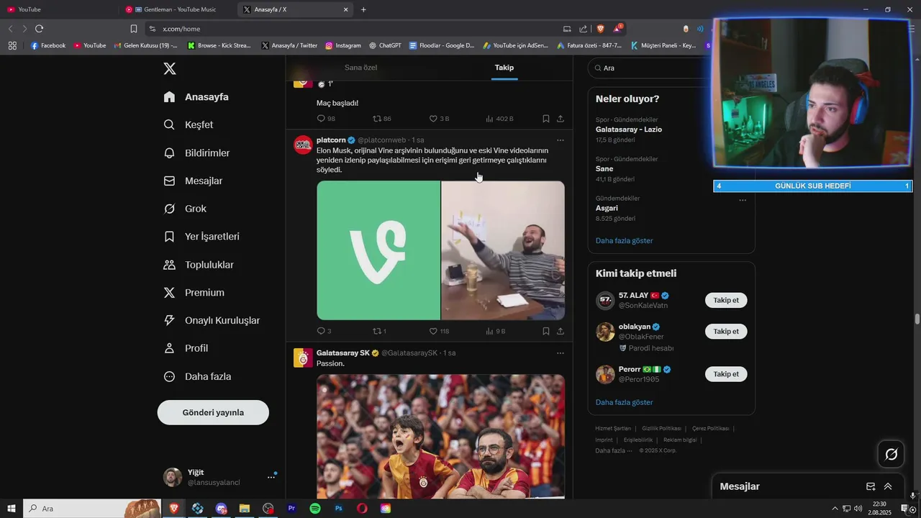Open the platcorn profile avatar
This screenshot has width=921, height=518.
[303, 145]
